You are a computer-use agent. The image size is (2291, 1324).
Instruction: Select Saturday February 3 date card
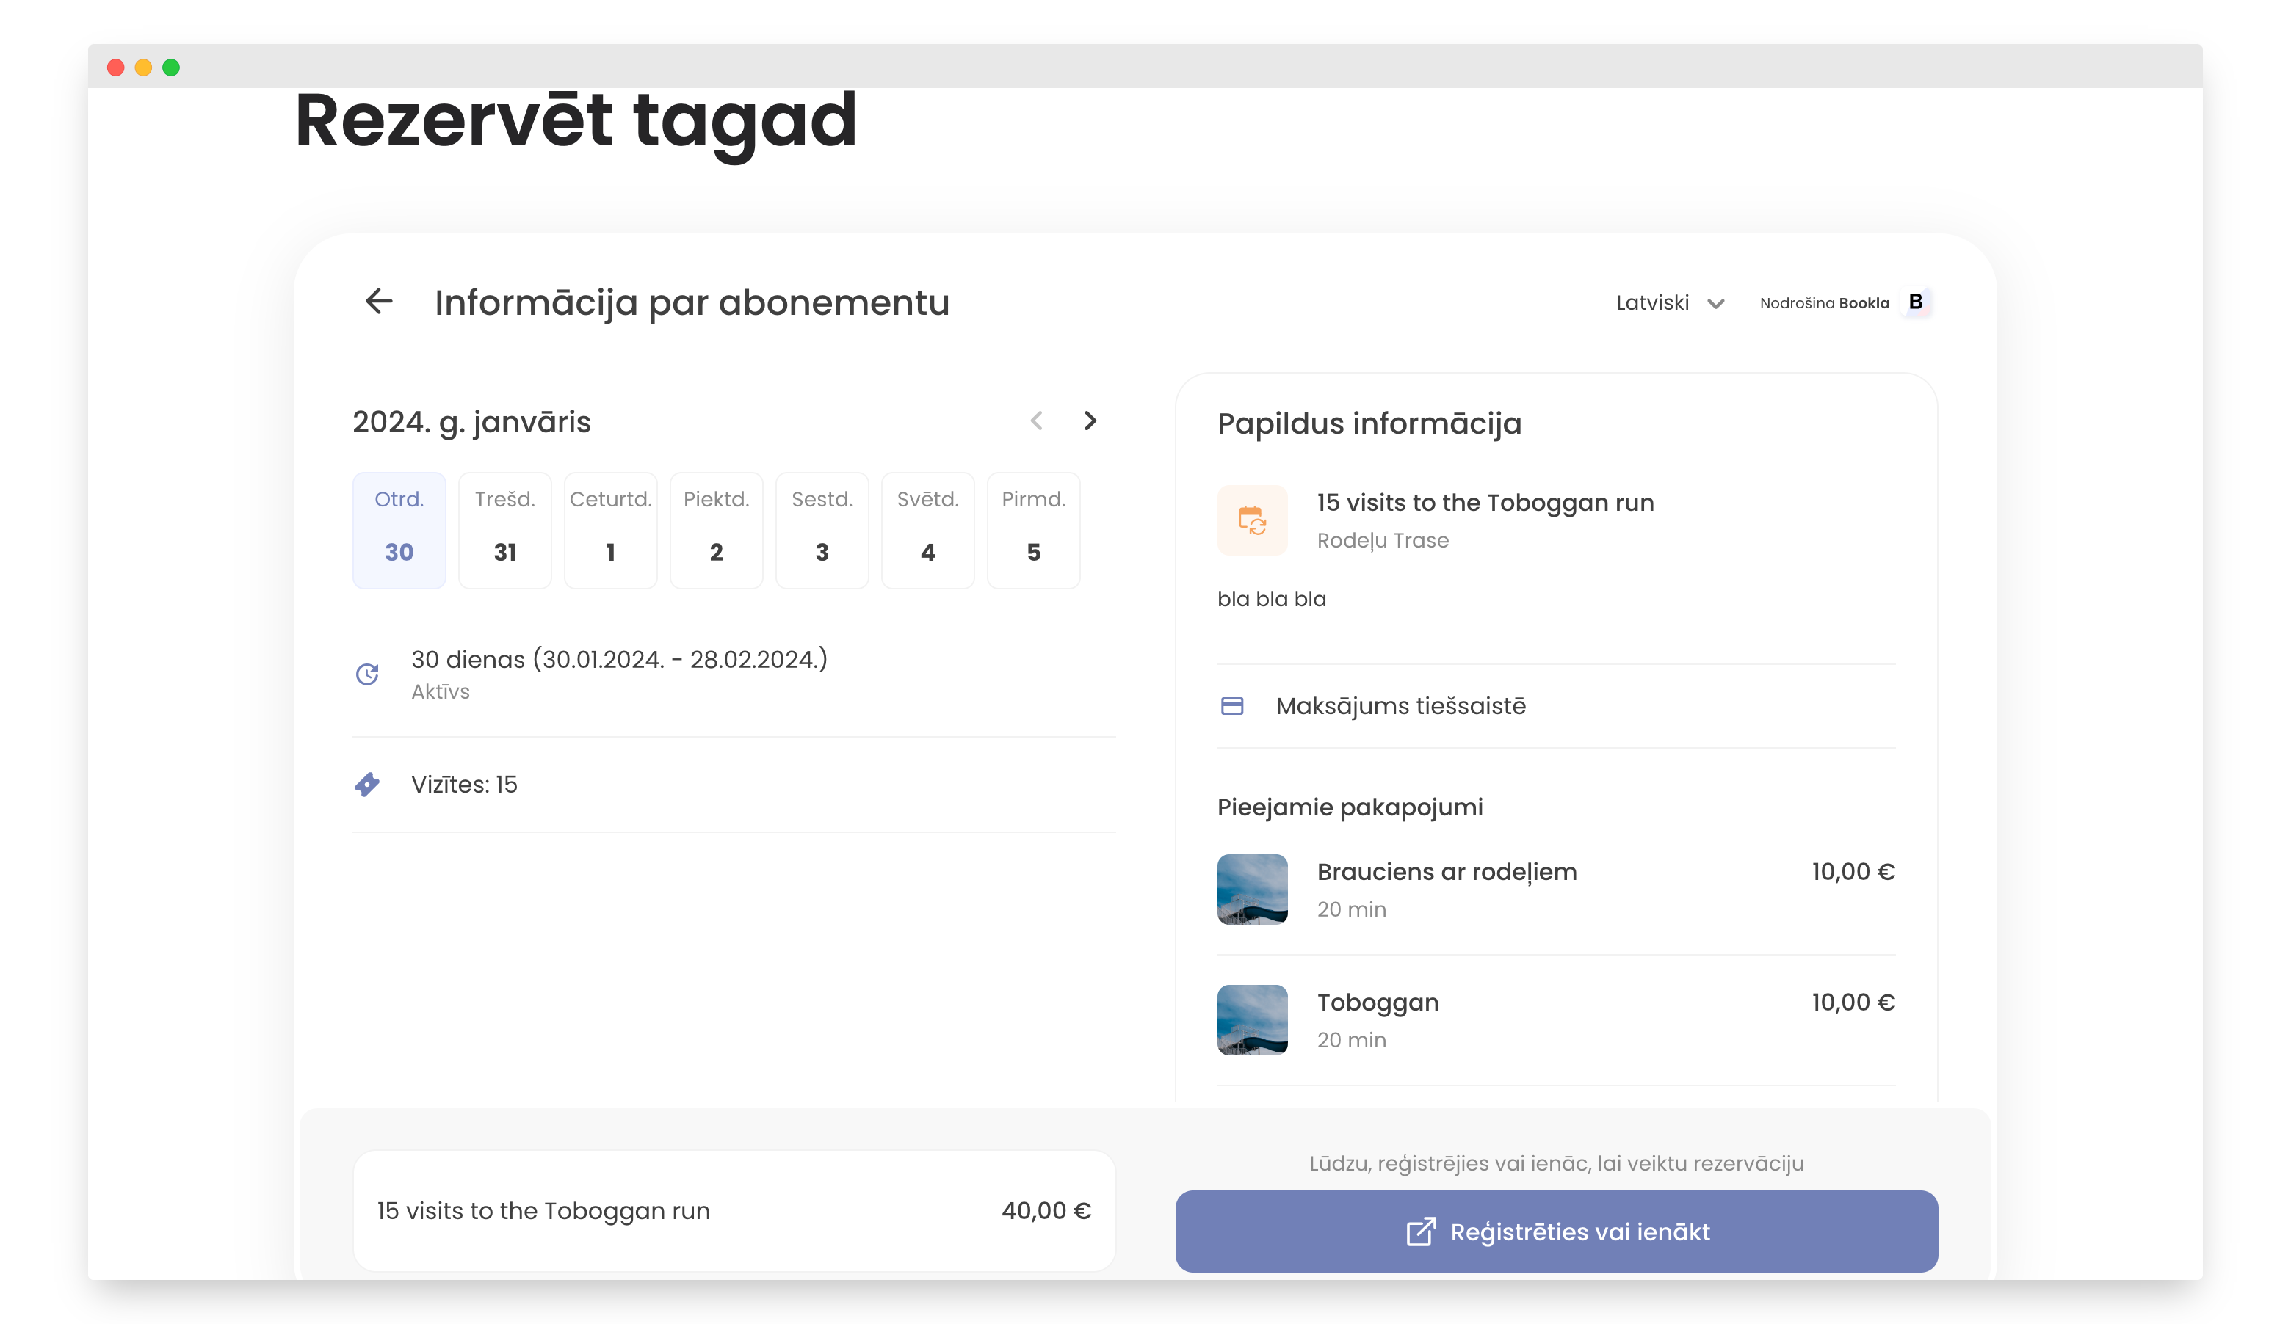(x=822, y=530)
